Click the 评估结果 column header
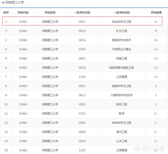This screenshot has width=168, height=154. point(156,13)
